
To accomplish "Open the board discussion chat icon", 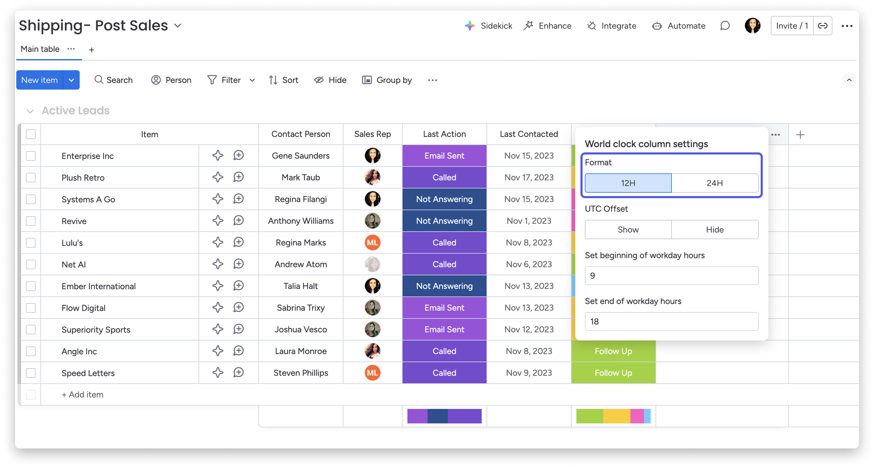I will [x=725, y=26].
